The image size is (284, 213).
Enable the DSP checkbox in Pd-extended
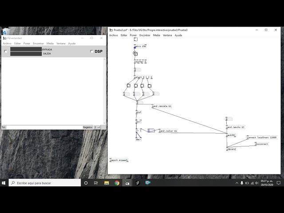coord(92,51)
